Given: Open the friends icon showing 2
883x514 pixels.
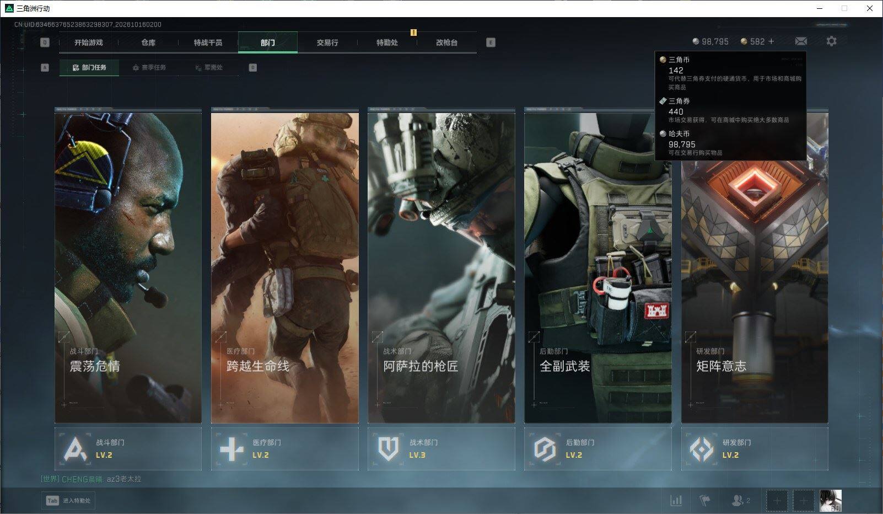Looking at the screenshot, I should click(x=740, y=501).
